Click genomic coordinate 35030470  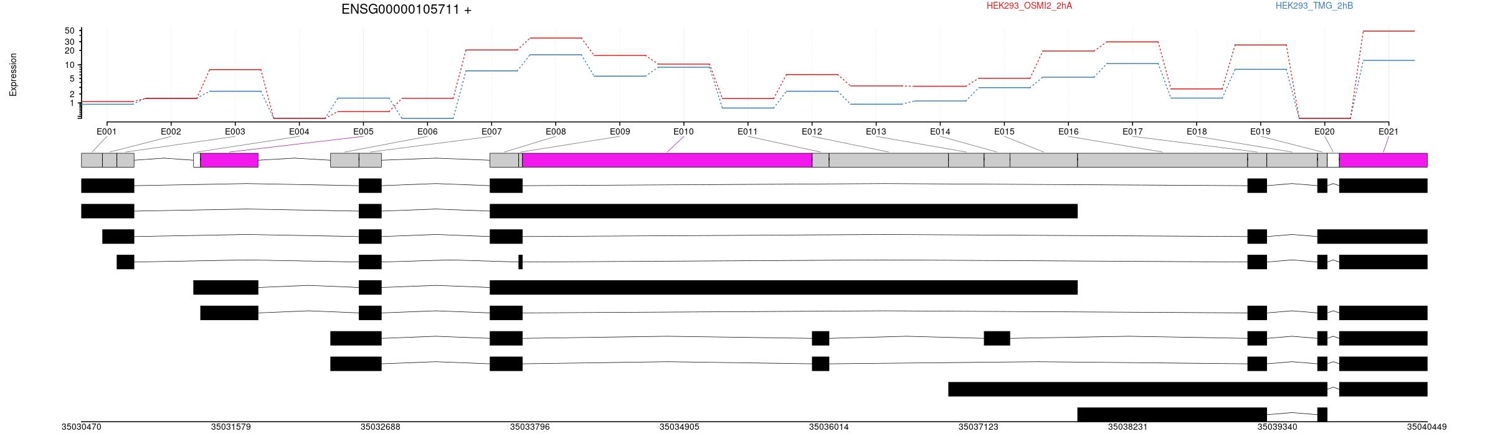82,427
